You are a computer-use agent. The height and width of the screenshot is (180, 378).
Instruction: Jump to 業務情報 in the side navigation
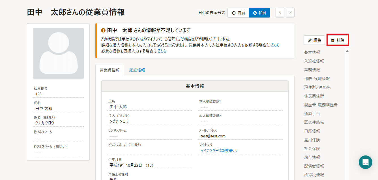[x=312, y=70]
